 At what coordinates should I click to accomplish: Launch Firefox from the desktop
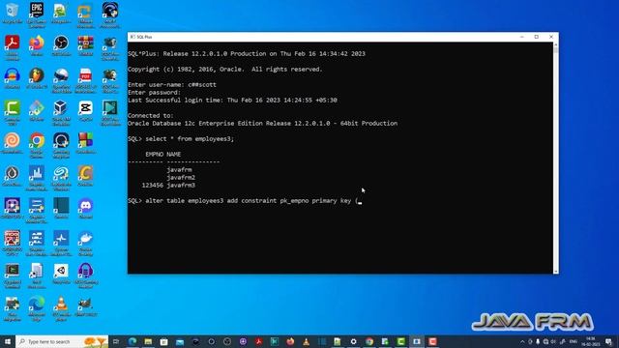(x=37, y=45)
